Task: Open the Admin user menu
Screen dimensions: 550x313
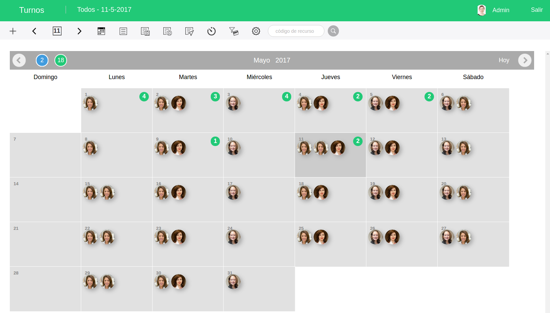Action: pos(500,10)
